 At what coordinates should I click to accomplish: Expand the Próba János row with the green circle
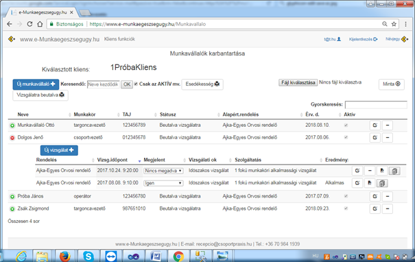click(12, 197)
